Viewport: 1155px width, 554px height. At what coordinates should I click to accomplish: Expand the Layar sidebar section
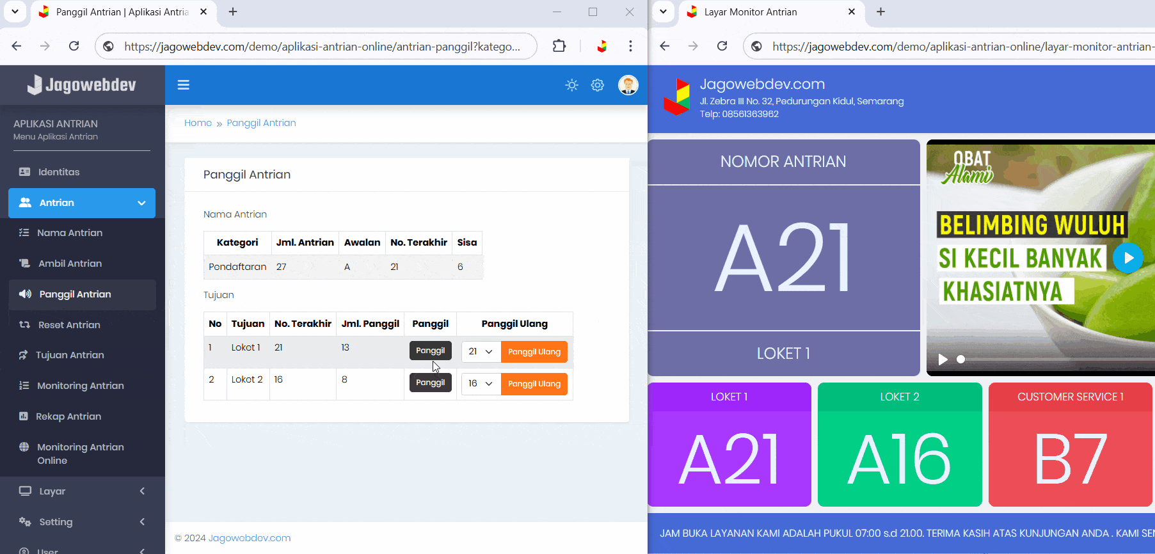pyautogui.click(x=82, y=491)
